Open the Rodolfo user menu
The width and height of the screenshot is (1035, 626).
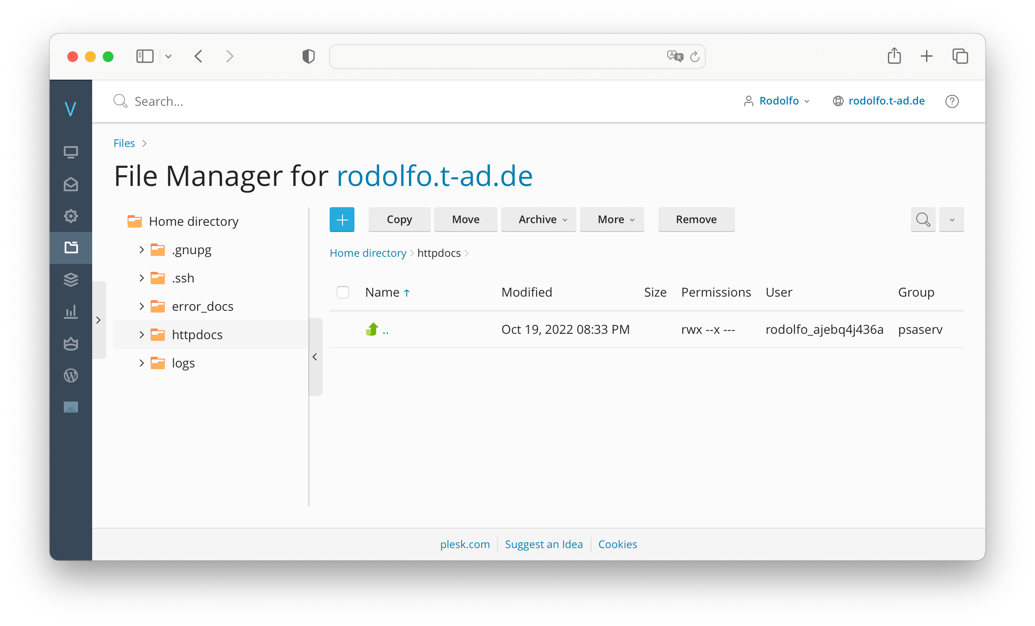(777, 101)
